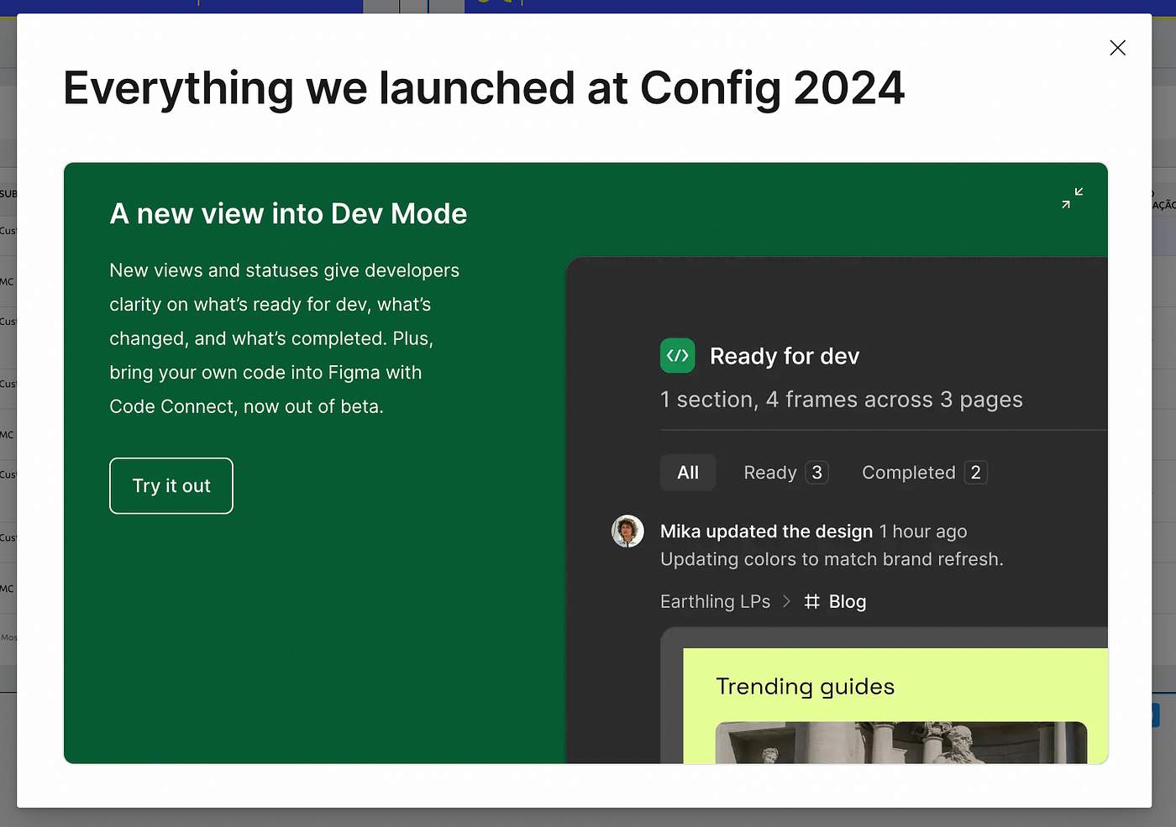Click the 'A new view into Dev Mode' heading
This screenshot has width=1176, height=827.
tap(288, 214)
